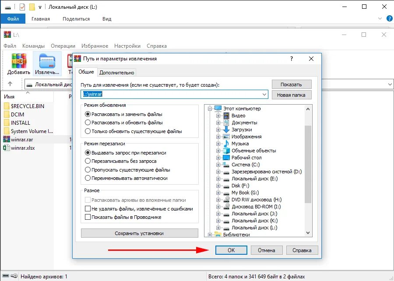Collapse the Этот компьютер tree node

[210, 109]
